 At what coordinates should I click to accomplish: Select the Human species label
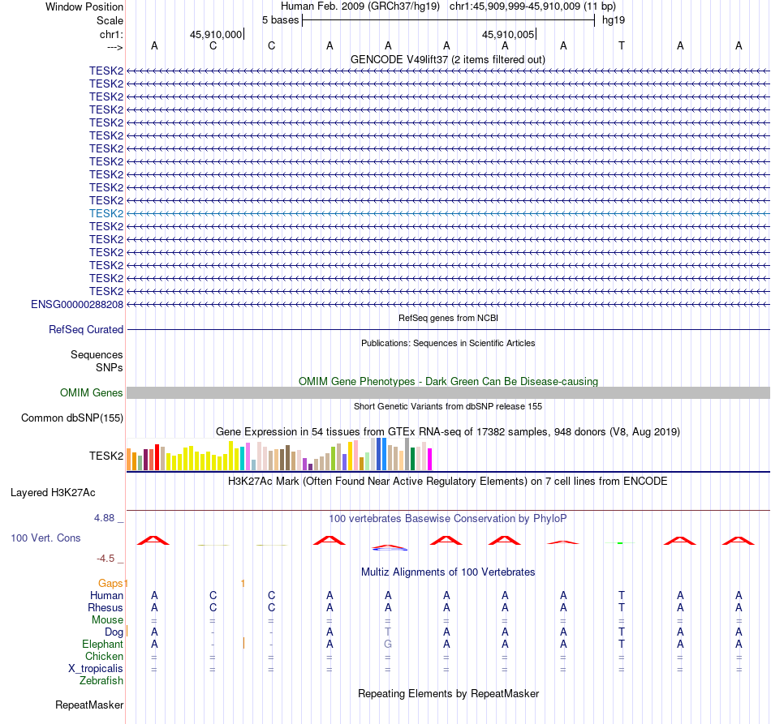(106, 595)
